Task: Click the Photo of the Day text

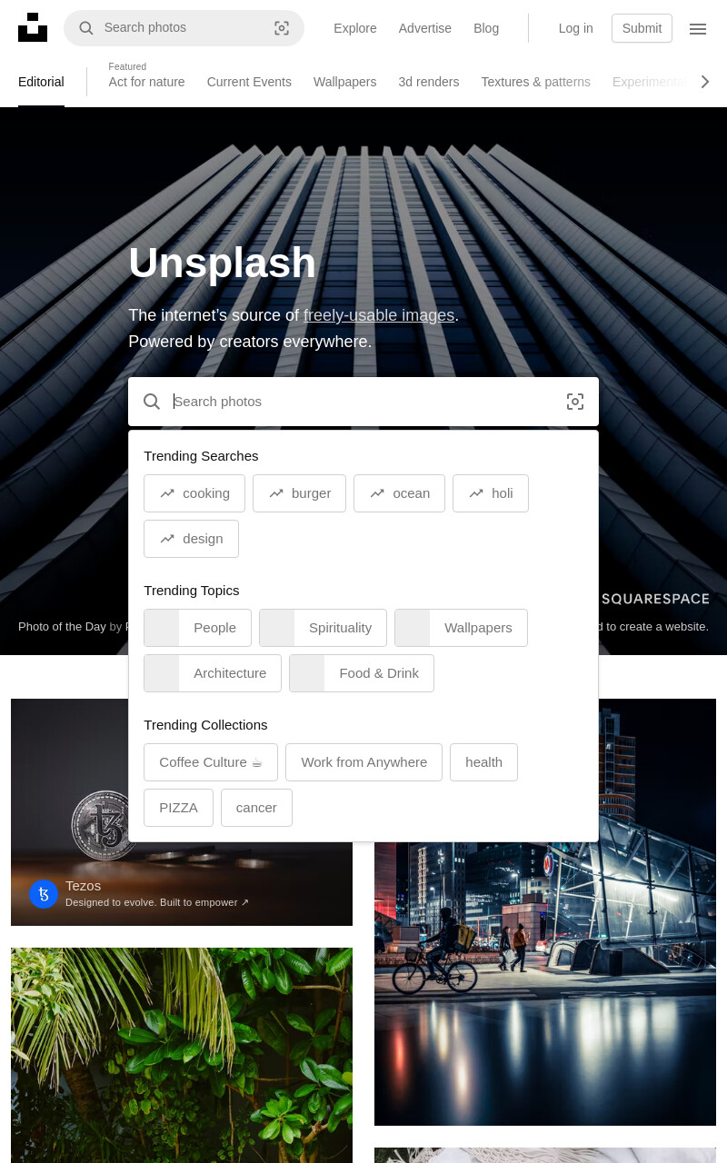Action: pyautogui.click(x=62, y=626)
